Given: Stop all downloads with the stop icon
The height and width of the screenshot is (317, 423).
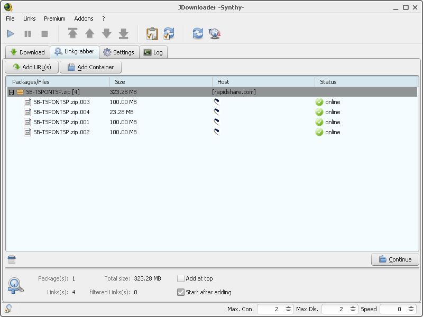Looking at the screenshot, I should 44,34.
